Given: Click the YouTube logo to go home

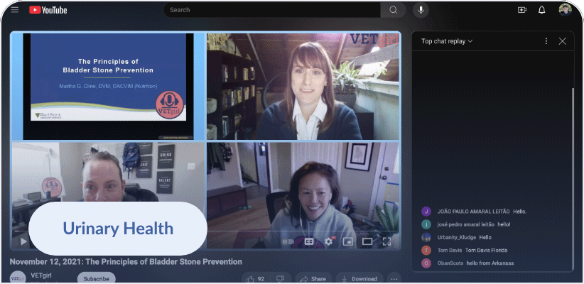Looking at the screenshot, I should click(x=48, y=10).
